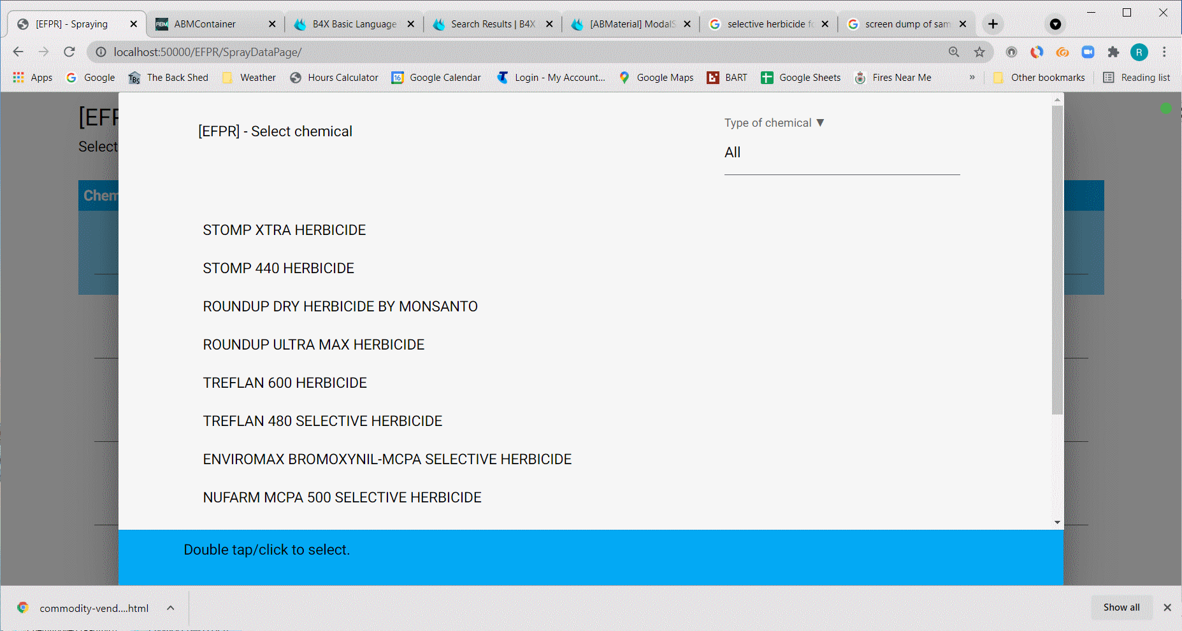The height and width of the screenshot is (631, 1182).
Task: Click the orange swirl extension icon
Action: [1062, 52]
